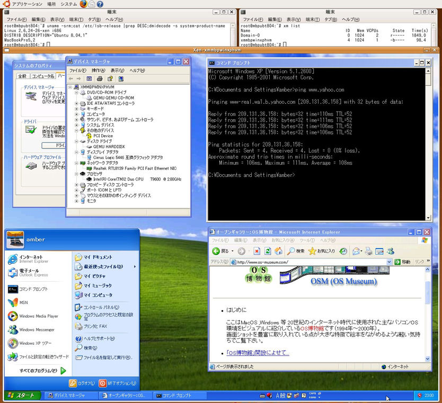This screenshot has height=403, width=442.
Task: Open 表示(V) menu in Device Manager
Action: click(x=117, y=70)
